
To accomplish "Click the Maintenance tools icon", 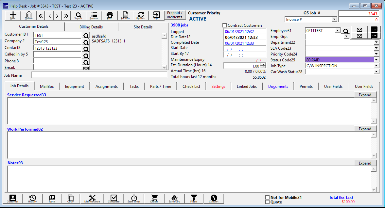I will coord(92,199).
